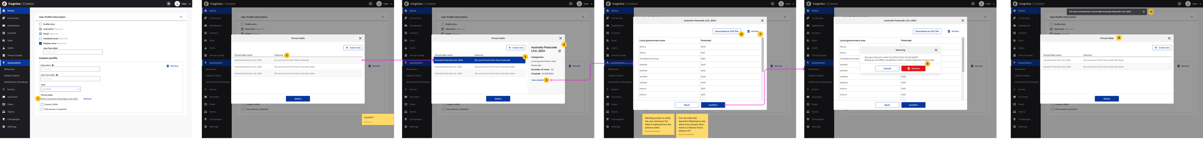The image size is (1203, 141).
Task: Open Notification Scheduler on the dialog-free screen
Action: pyautogui.click(x=16, y=82)
